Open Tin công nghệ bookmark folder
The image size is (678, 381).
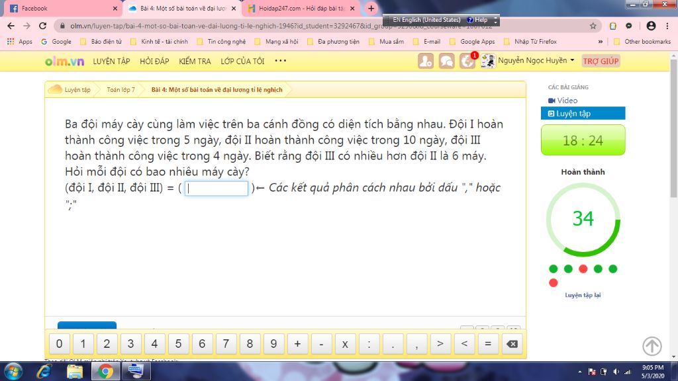(x=221, y=42)
